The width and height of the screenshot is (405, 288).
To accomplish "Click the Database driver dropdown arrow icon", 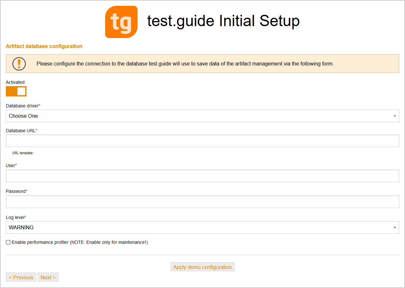I will [395, 116].
